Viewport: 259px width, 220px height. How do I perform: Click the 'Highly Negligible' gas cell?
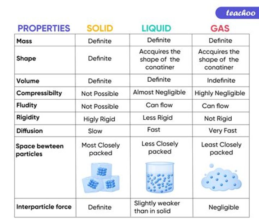point(220,93)
